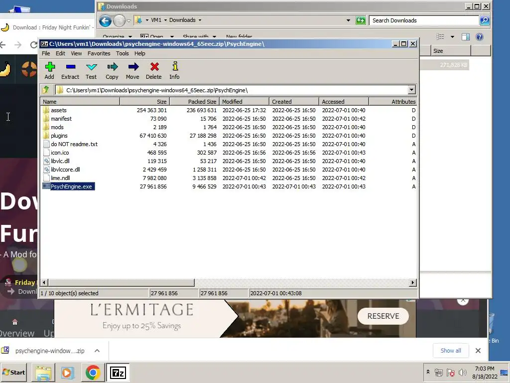
Task: Show hidden system tray icons
Action: click(428, 372)
